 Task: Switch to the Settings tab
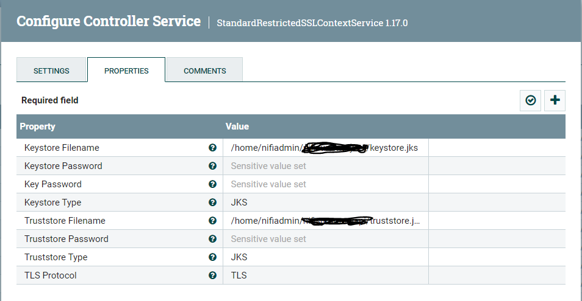(x=51, y=71)
